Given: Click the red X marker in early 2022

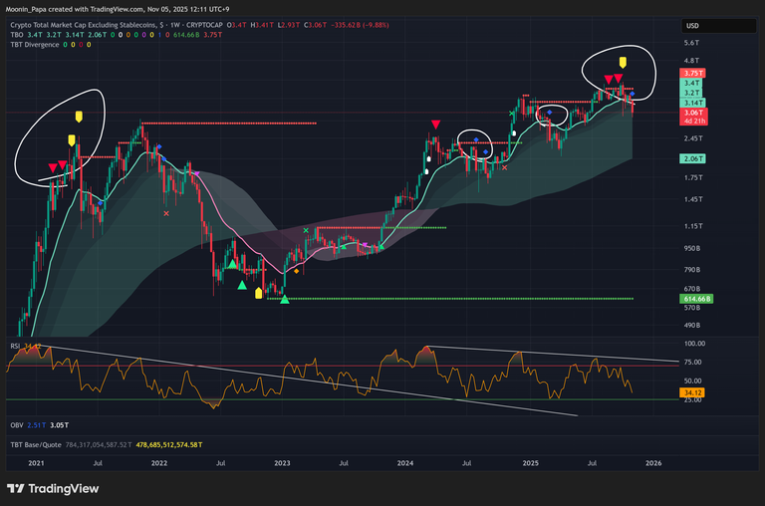Looking at the screenshot, I should click(166, 212).
